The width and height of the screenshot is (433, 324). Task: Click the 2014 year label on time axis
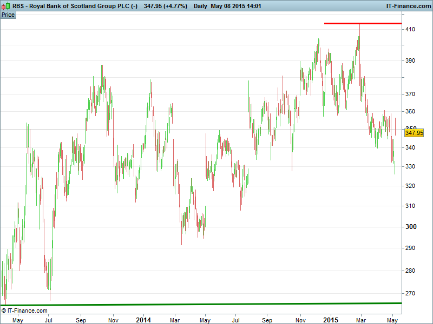pos(143,320)
